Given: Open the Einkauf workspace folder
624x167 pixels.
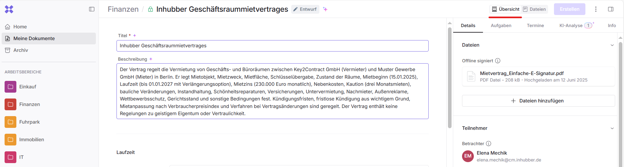Looking at the screenshot, I should [27, 87].
